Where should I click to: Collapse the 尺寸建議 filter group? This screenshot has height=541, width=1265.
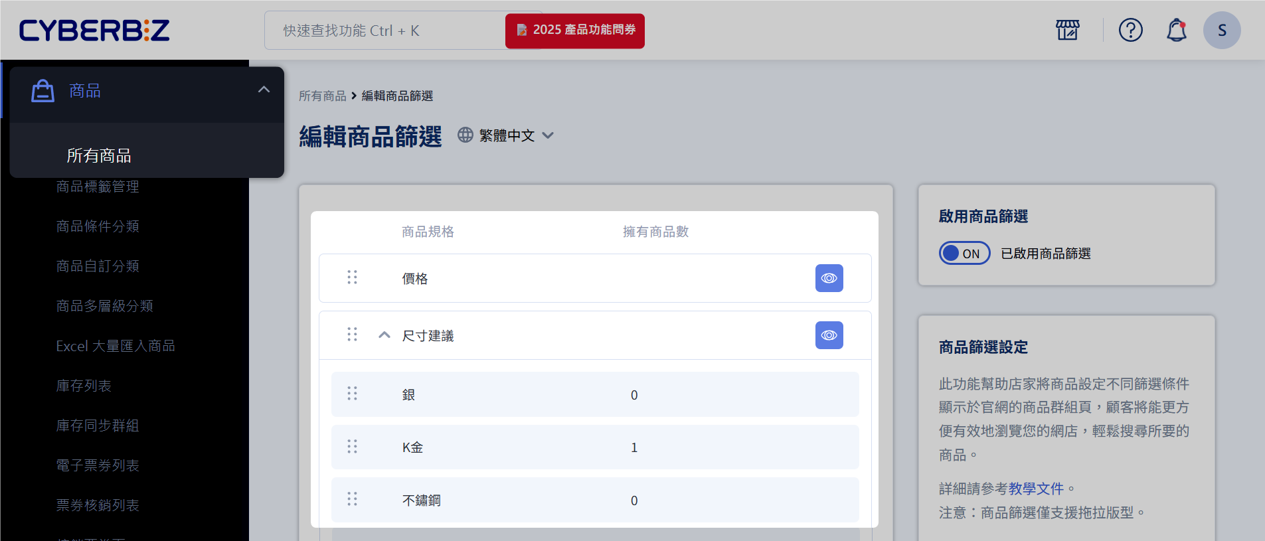pyautogui.click(x=384, y=335)
